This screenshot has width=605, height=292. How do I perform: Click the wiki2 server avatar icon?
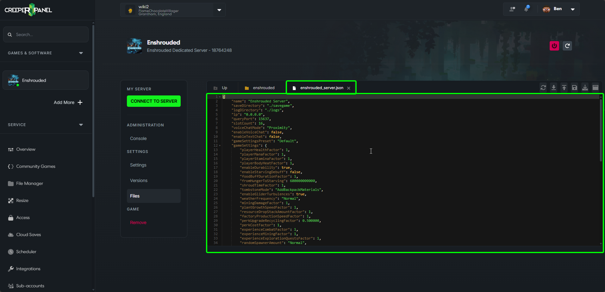130,10
